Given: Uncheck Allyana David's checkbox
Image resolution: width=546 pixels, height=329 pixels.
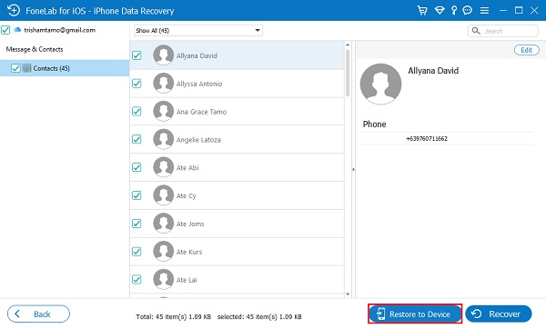Looking at the screenshot, I should point(136,55).
